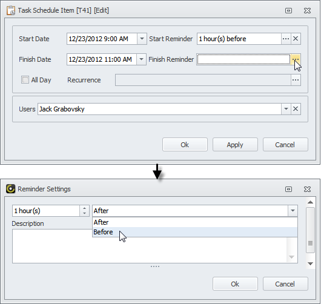This screenshot has width=321, height=304.
Task: Click the Reminder Settings app icon
Action: [x=10, y=189]
